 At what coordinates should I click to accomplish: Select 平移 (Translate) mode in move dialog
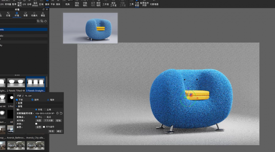point(19,100)
